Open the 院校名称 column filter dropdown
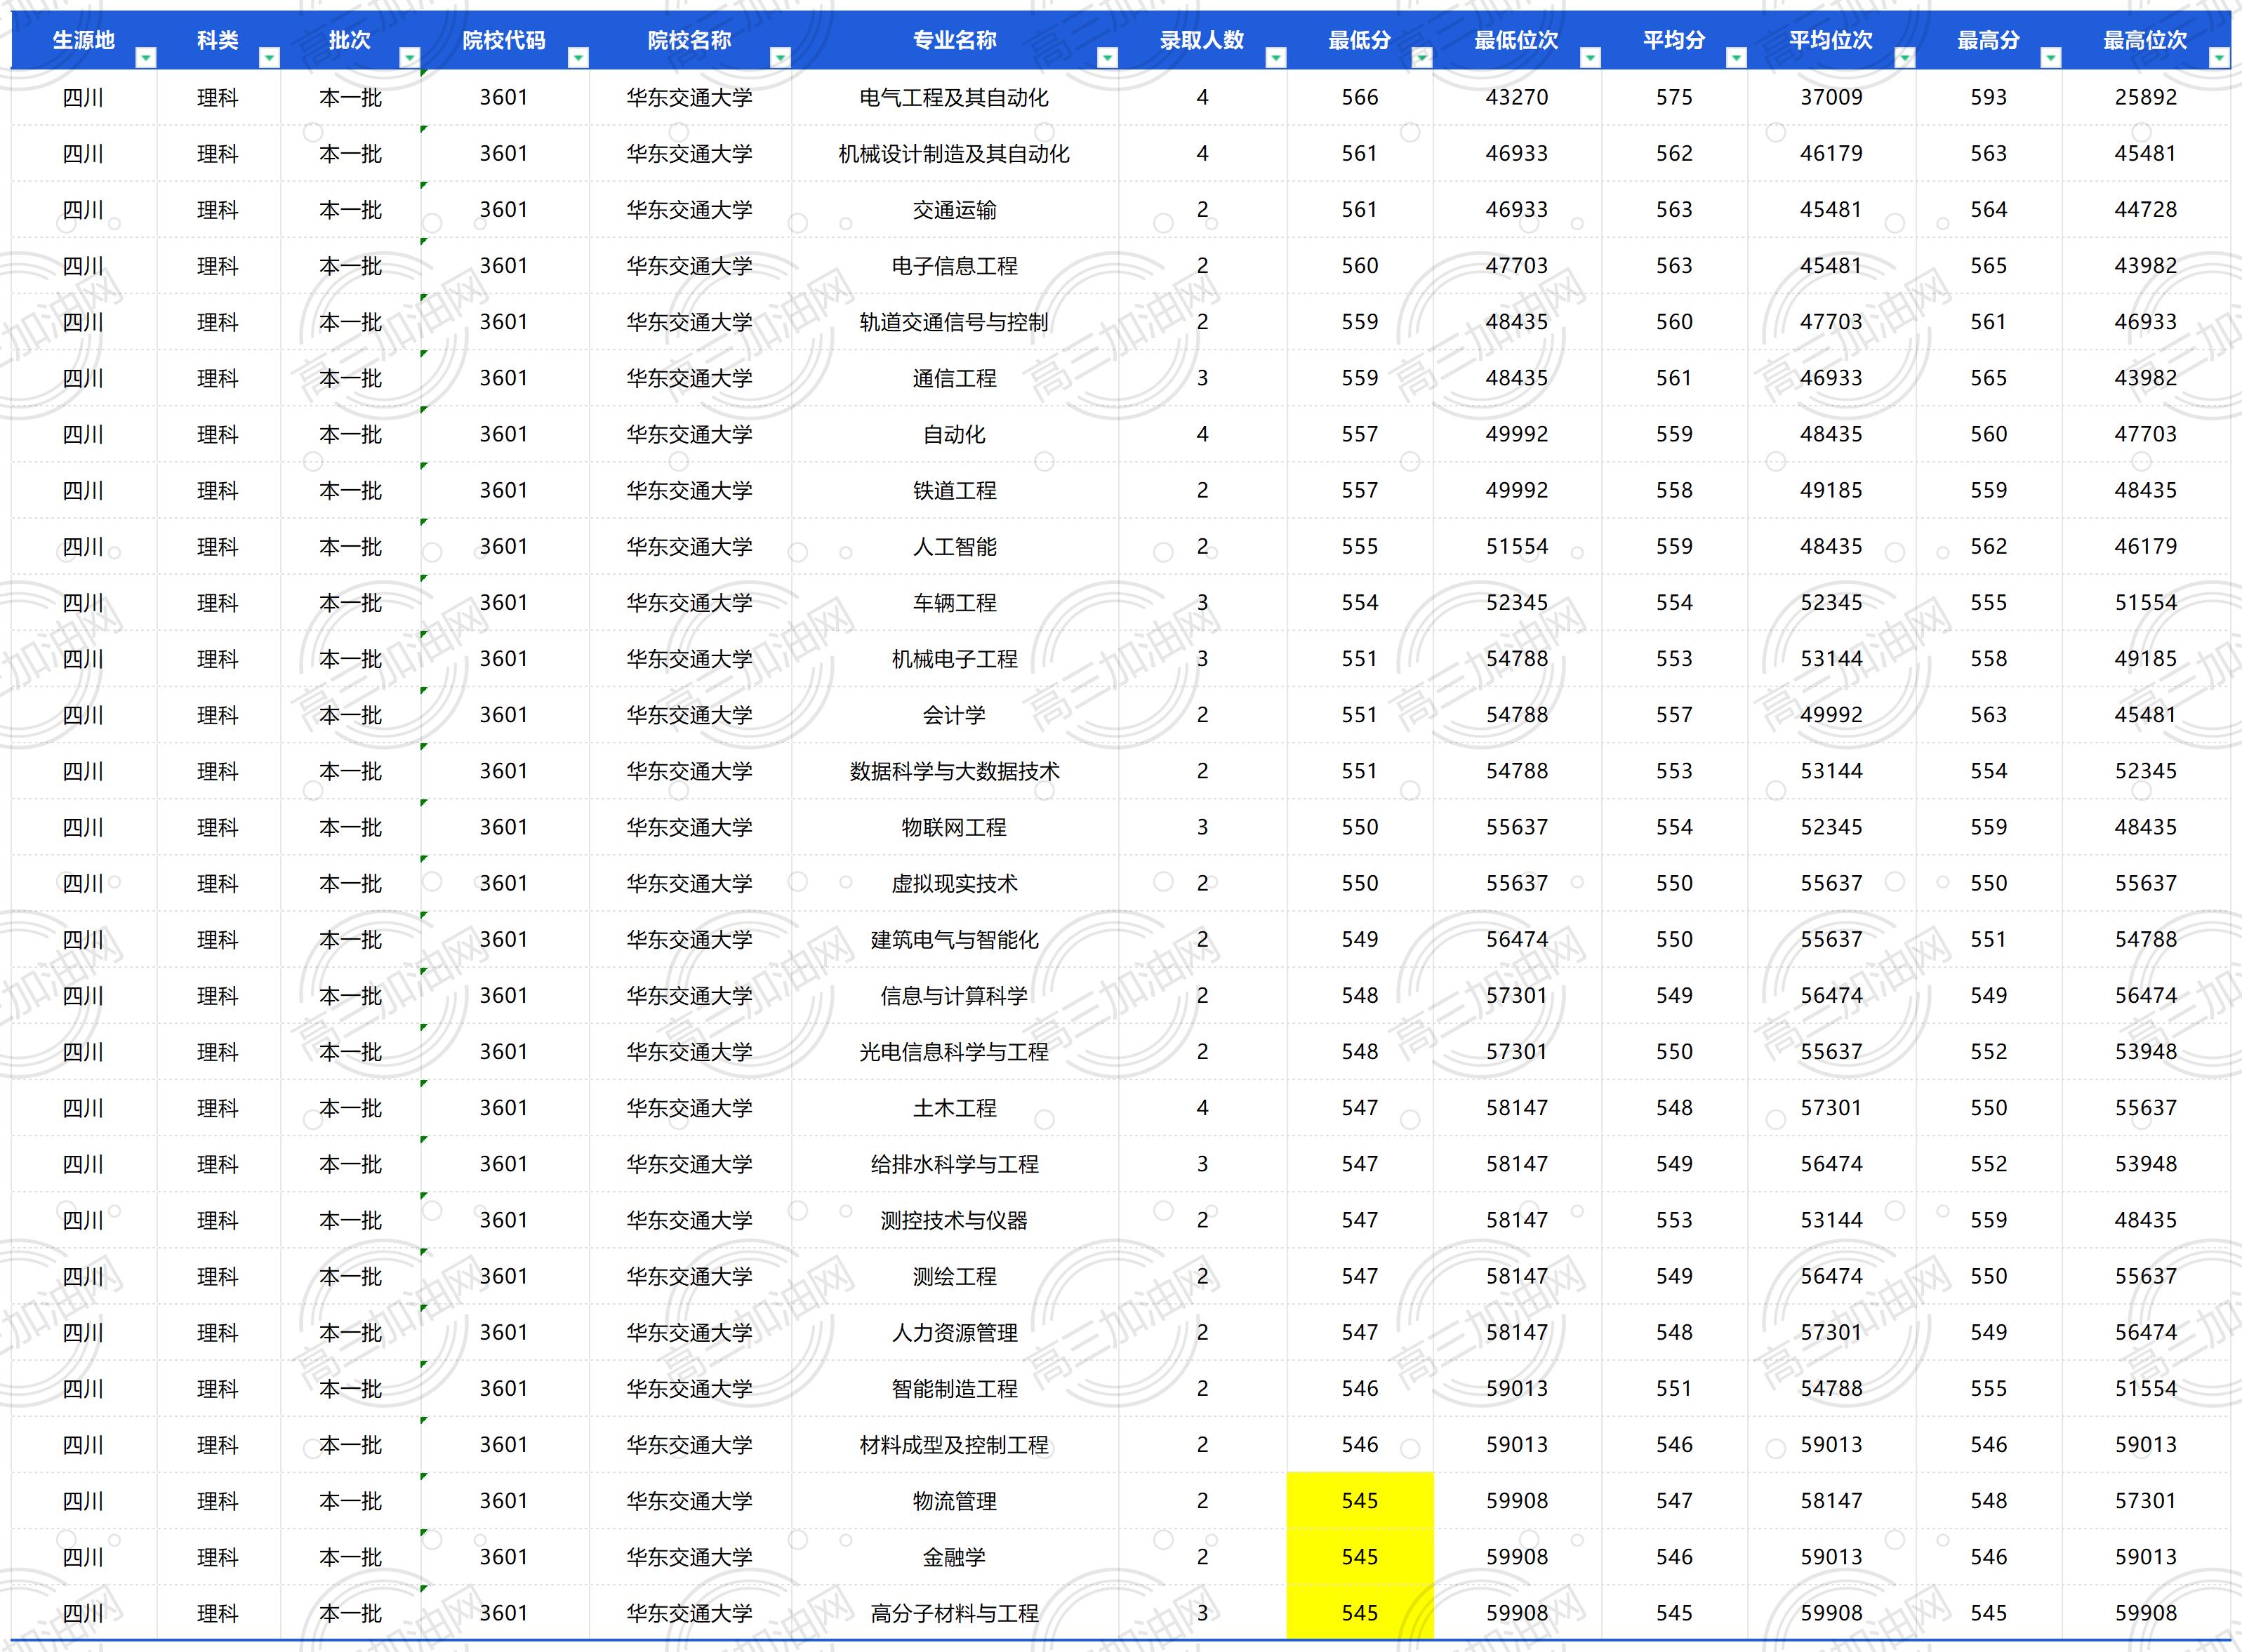The width and height of the screenshot is (2242, 1652). tap(780, 58)
